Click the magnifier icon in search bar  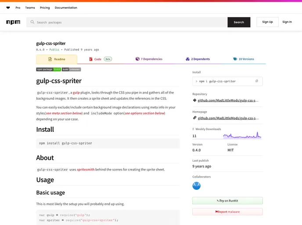[x=32, y=22]
